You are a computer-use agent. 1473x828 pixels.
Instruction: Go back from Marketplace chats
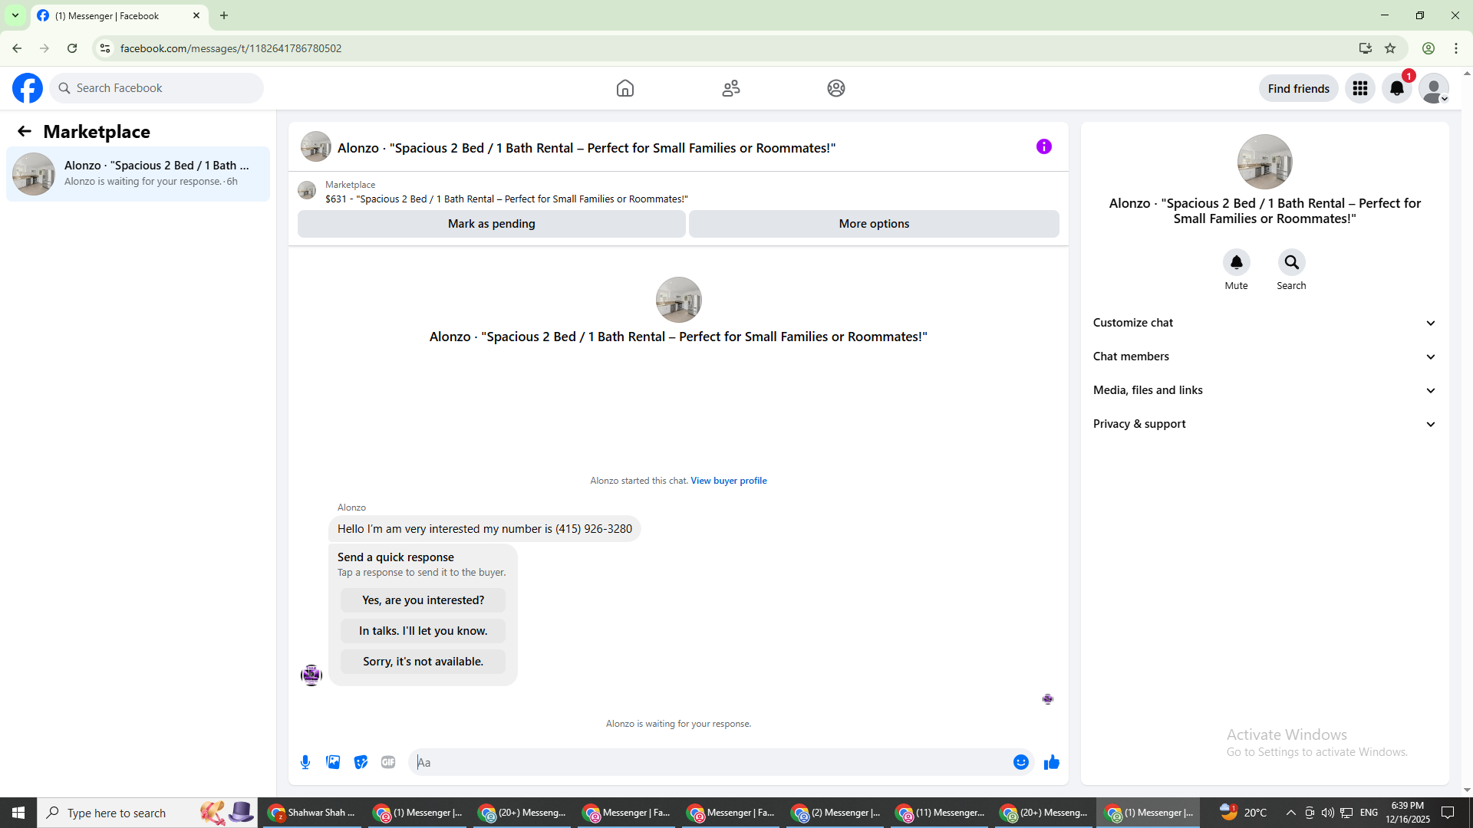(x=25, y=132)
